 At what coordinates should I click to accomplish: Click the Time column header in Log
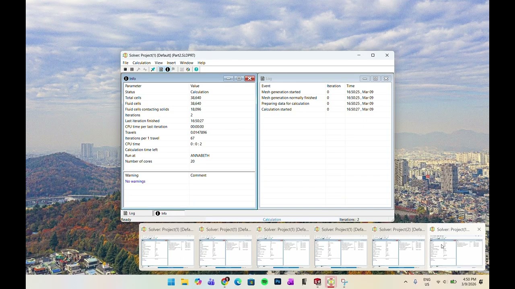(x=368, y=86)
